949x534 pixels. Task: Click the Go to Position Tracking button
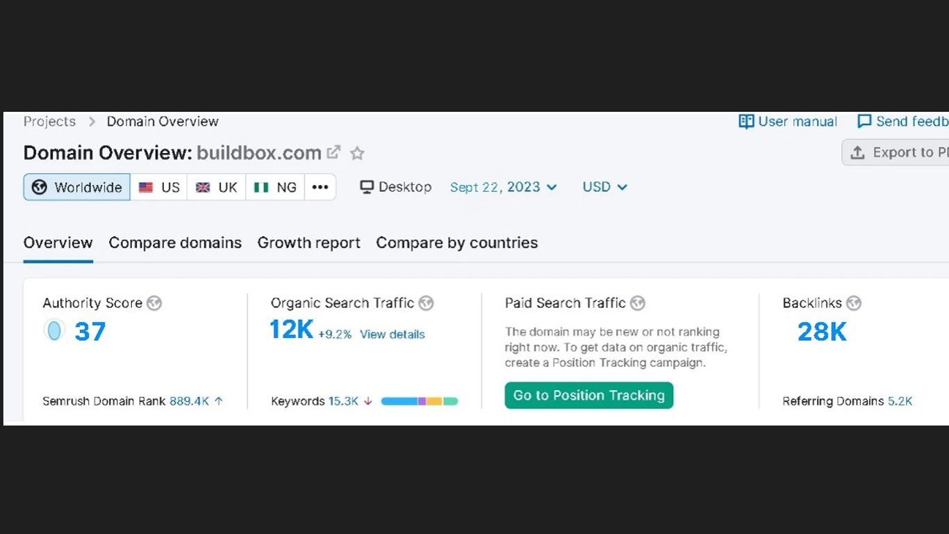click(589, 396)
